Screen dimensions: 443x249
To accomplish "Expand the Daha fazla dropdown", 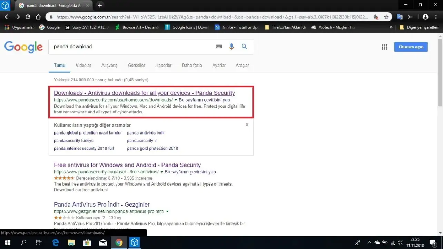I will (x=192, y=65).
